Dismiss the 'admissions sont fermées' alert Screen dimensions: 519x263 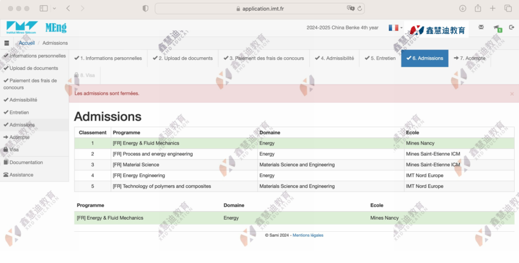[x=512, y=94]
